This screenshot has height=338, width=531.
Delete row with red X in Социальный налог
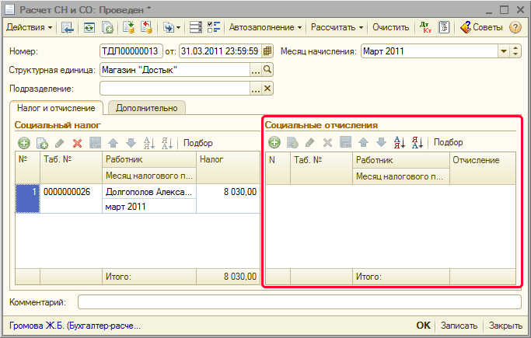[x=77, y=143]
